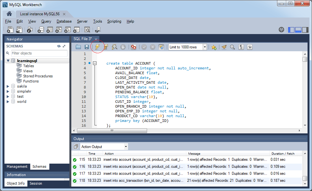Click Beautify query broom icon
This screenshot has height=191, width=312.
224,47
